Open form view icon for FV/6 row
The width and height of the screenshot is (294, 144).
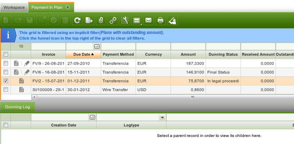click(16, 72)
